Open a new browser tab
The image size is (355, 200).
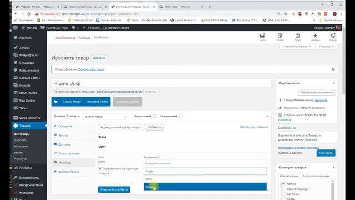[210, 7]
